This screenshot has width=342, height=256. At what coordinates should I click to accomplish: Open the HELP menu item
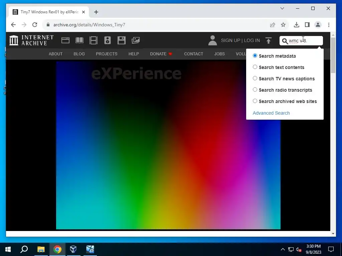click(x=134, y=54)
